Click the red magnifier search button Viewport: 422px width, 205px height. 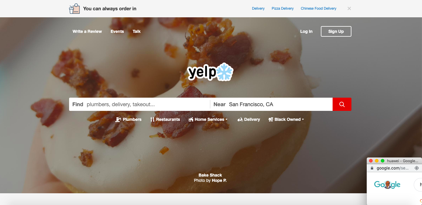point(342,104)
